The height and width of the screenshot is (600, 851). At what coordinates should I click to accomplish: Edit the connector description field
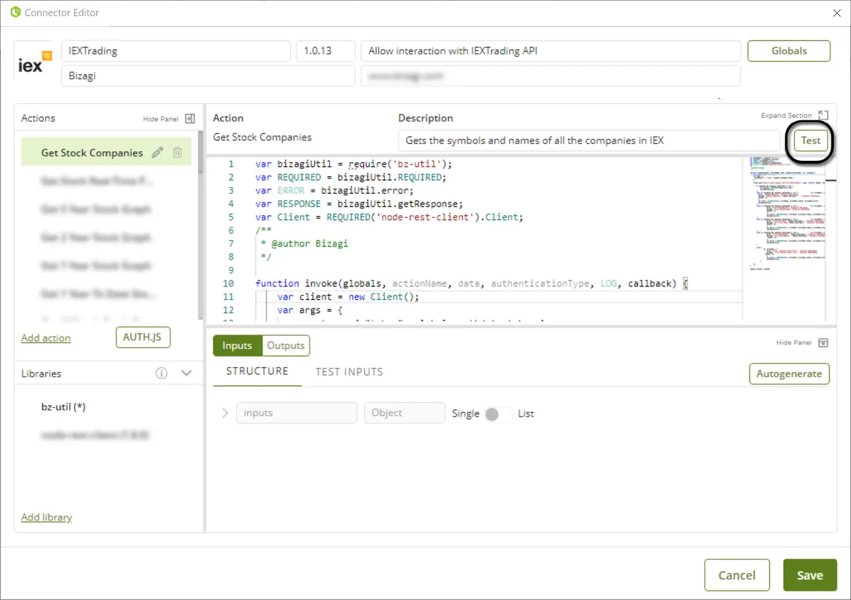tap(551, 51)
